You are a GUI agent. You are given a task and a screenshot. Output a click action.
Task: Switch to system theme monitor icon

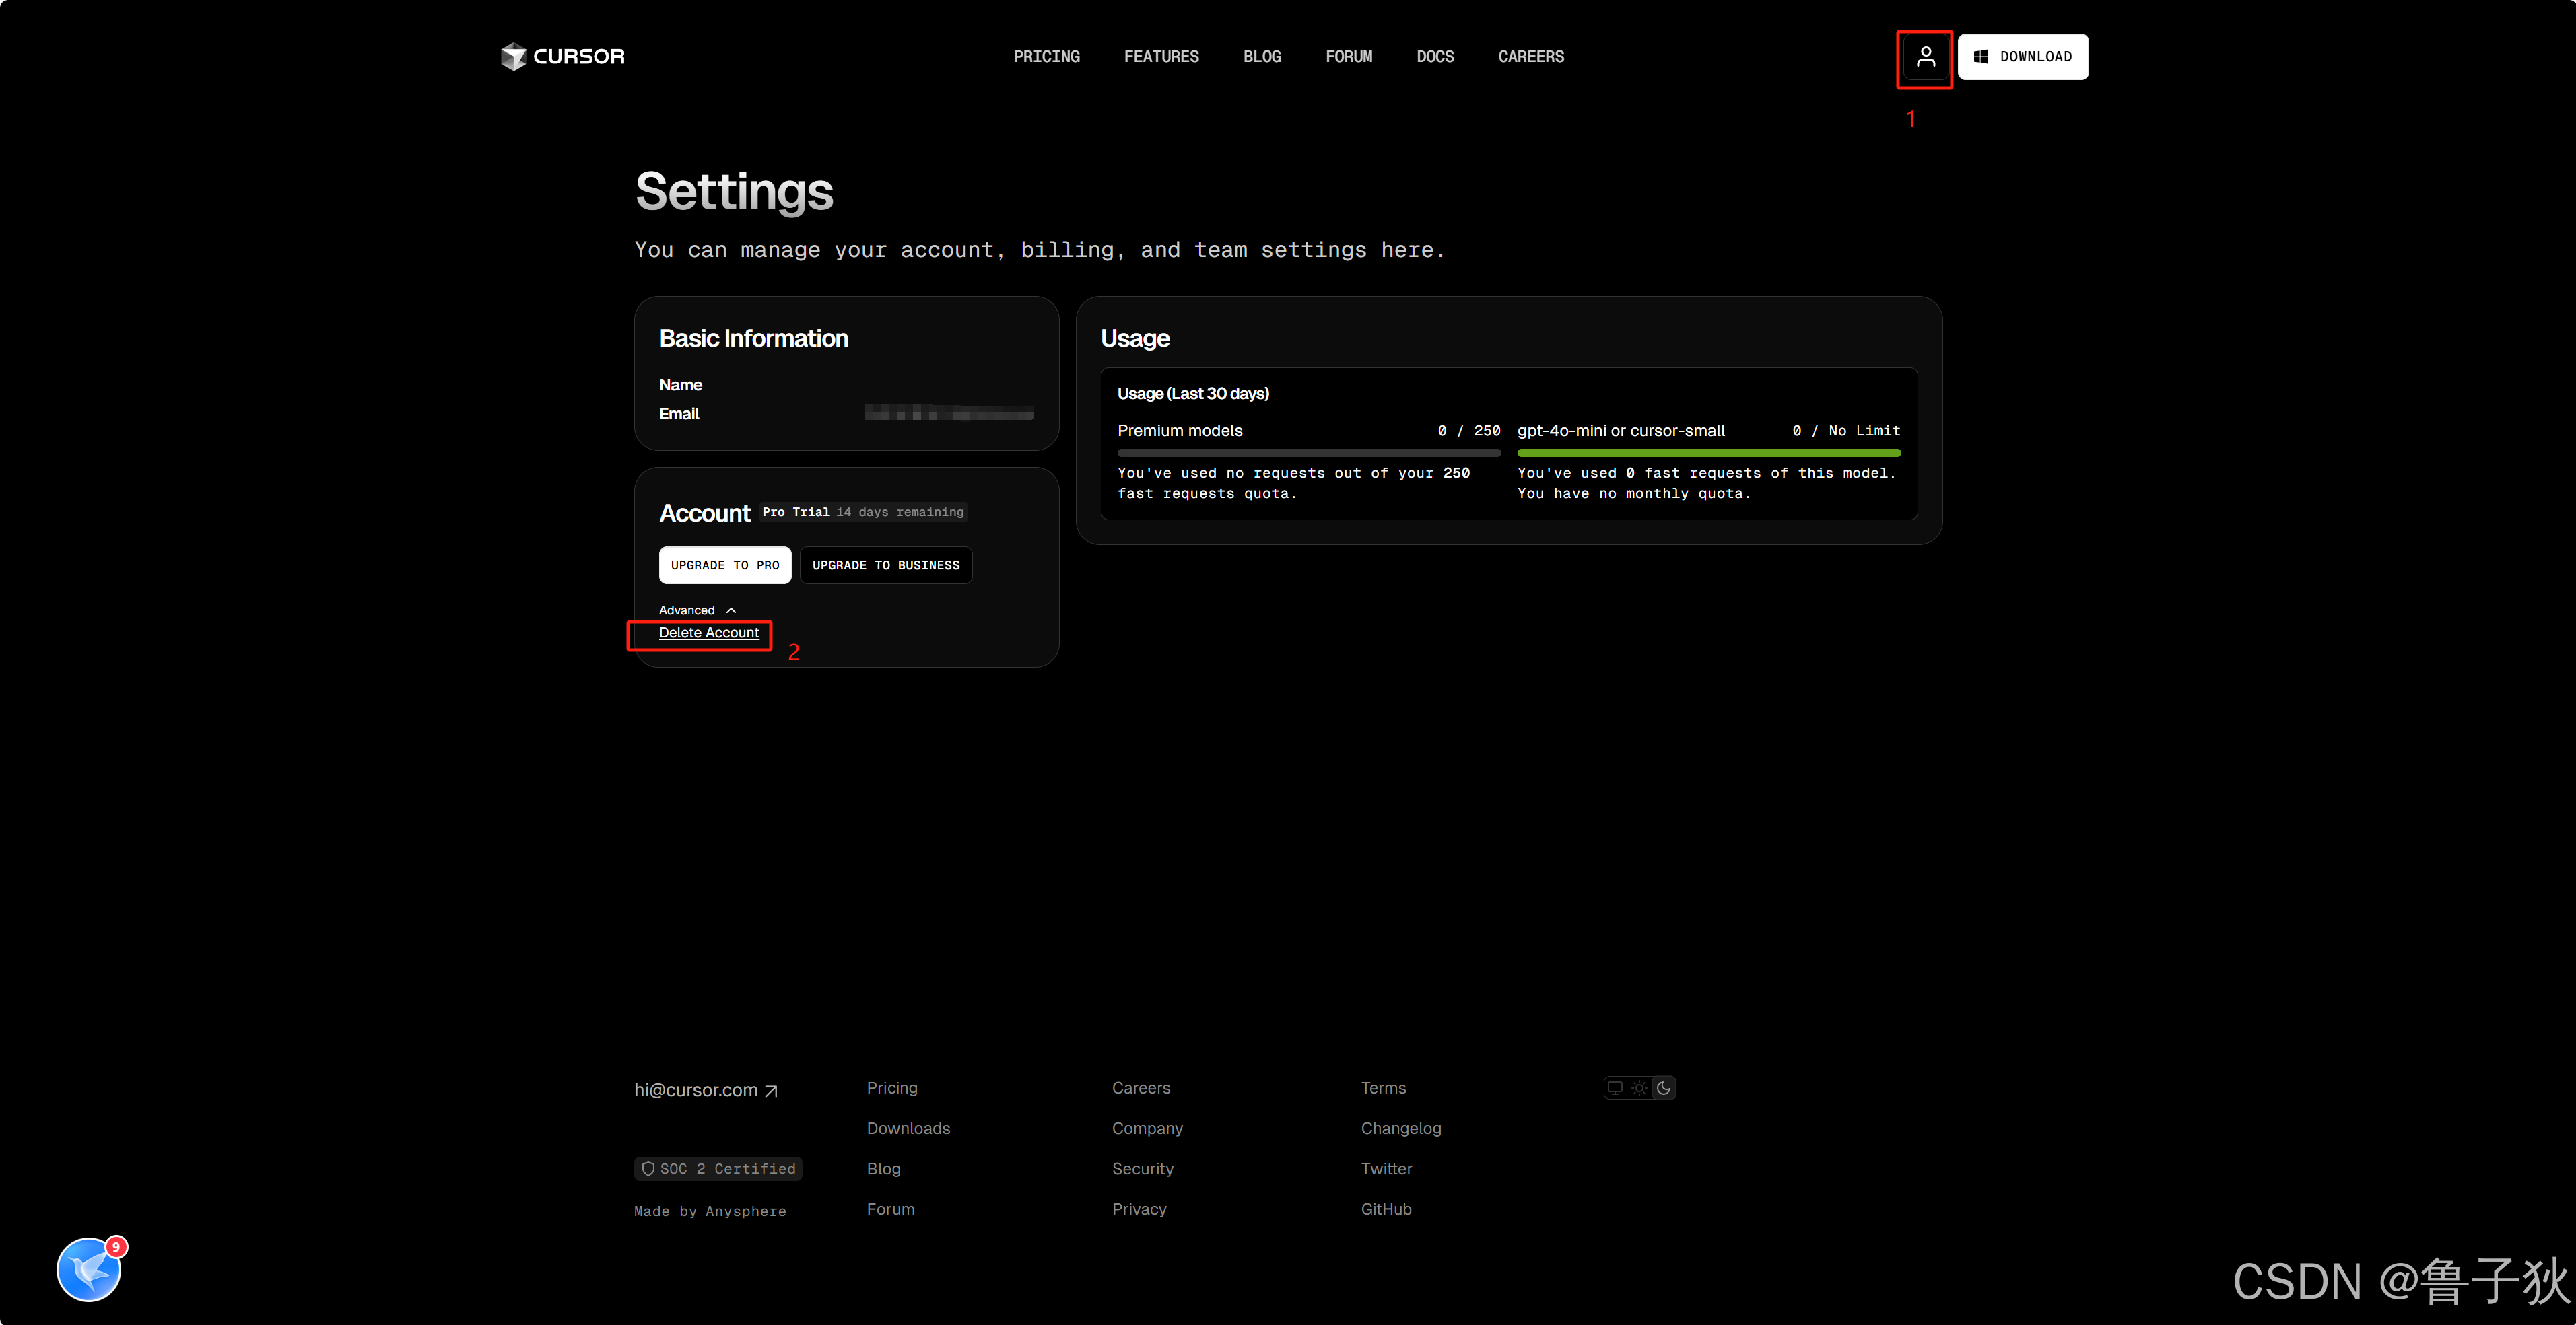1615,1088
